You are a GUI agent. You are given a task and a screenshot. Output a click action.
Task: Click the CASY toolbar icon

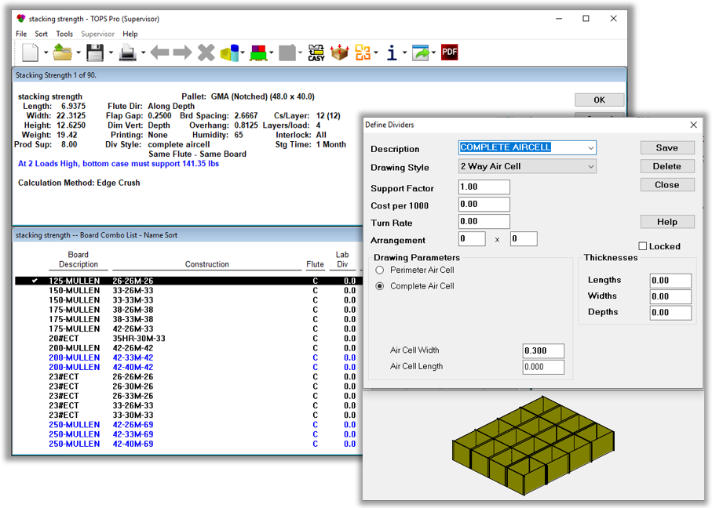click(x=316, y=53)
